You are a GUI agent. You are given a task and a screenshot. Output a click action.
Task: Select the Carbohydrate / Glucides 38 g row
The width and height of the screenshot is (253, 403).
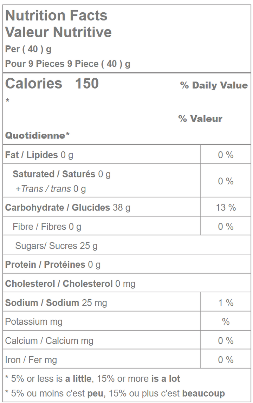67,208
